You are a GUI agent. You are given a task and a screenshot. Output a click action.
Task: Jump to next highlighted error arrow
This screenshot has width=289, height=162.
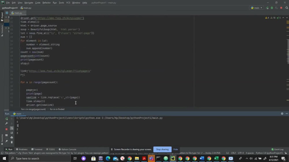tap(287, 18)
